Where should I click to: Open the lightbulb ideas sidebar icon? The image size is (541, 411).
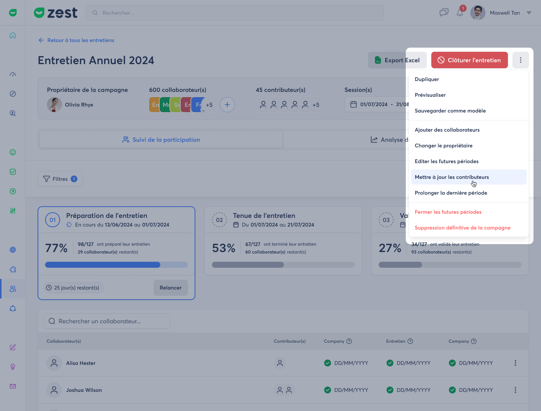[x=13, y=367]
